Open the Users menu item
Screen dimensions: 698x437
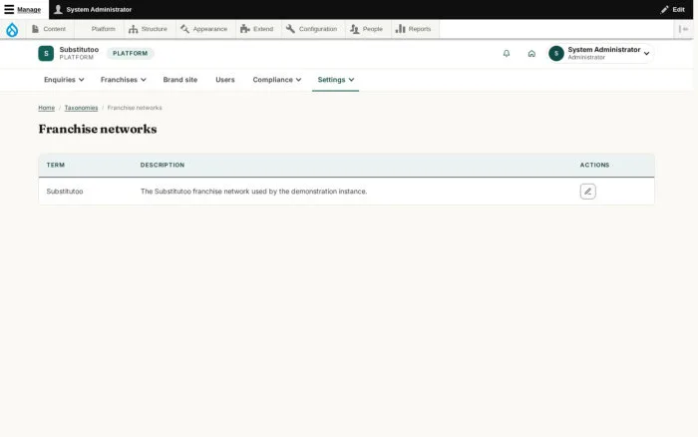(224, 80)
